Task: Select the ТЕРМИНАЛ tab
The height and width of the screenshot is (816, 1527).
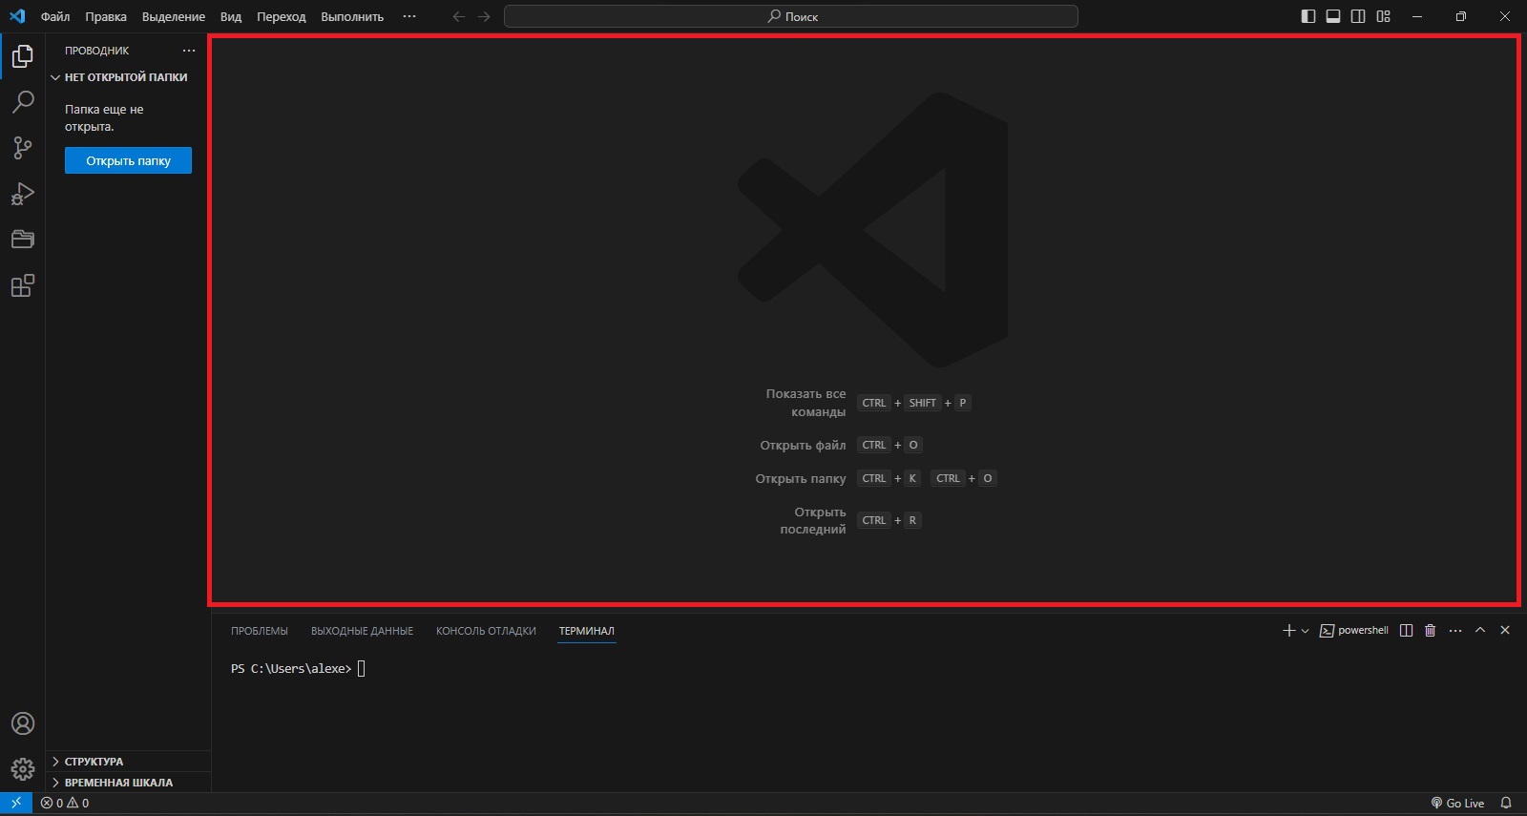Action: [x=587, y=631]
